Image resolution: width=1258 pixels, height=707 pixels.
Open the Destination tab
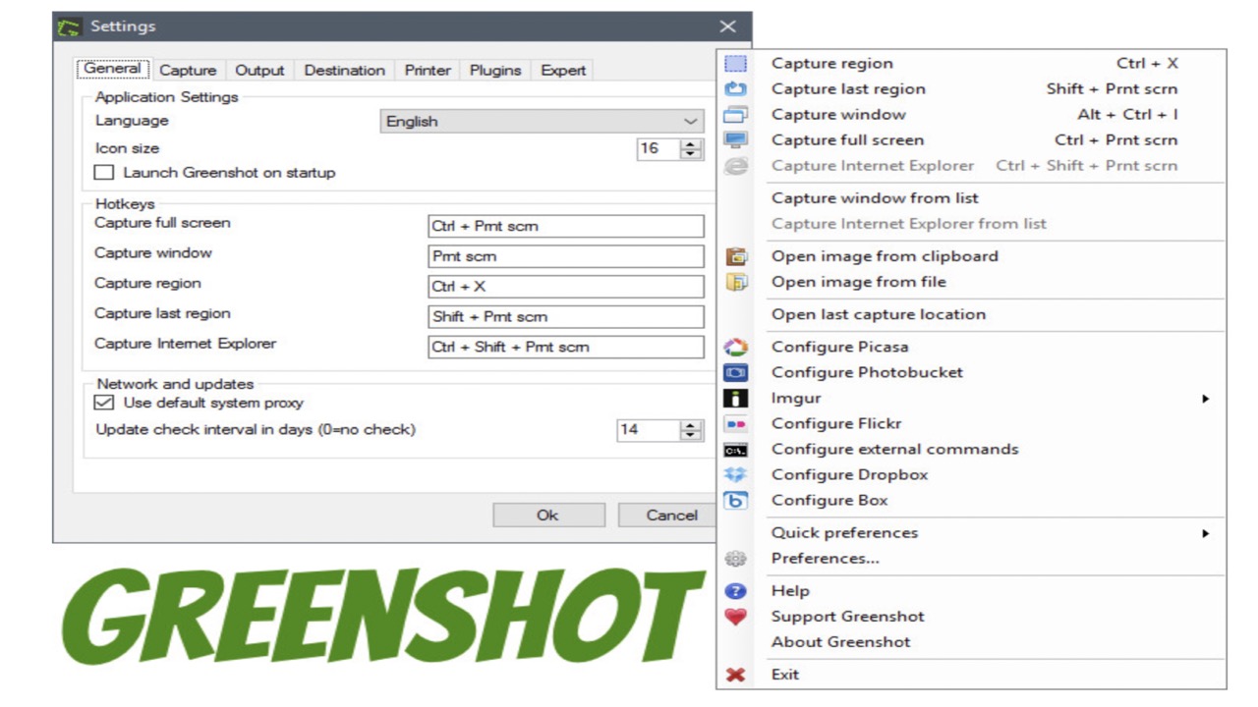(x=344, y=71)
